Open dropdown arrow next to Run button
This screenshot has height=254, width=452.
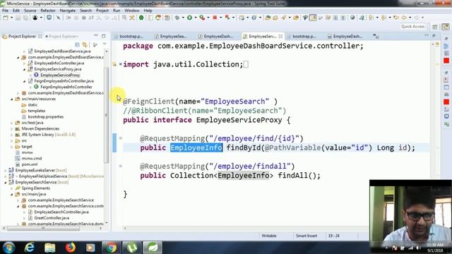tap(196, 18)
